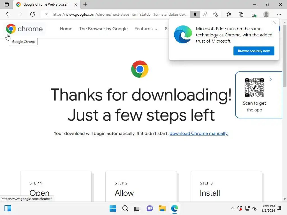The image size is (287, 215).
Task: Click the lightbulb icon in address bar
Action: pyautogui.click(x=195, y=14)
